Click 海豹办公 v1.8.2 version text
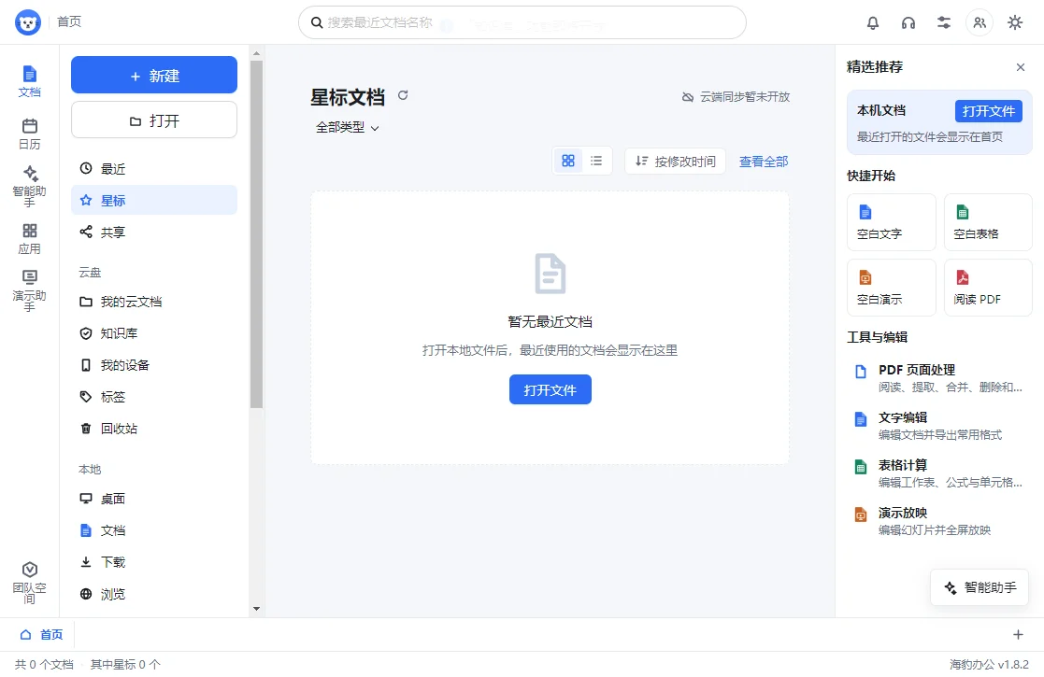1044x677 pixels. point(989,664)
